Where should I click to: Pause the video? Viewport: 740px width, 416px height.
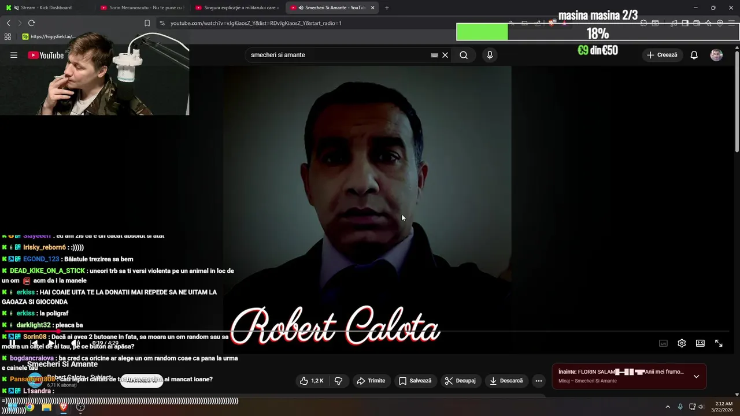[x=12, y=343]
